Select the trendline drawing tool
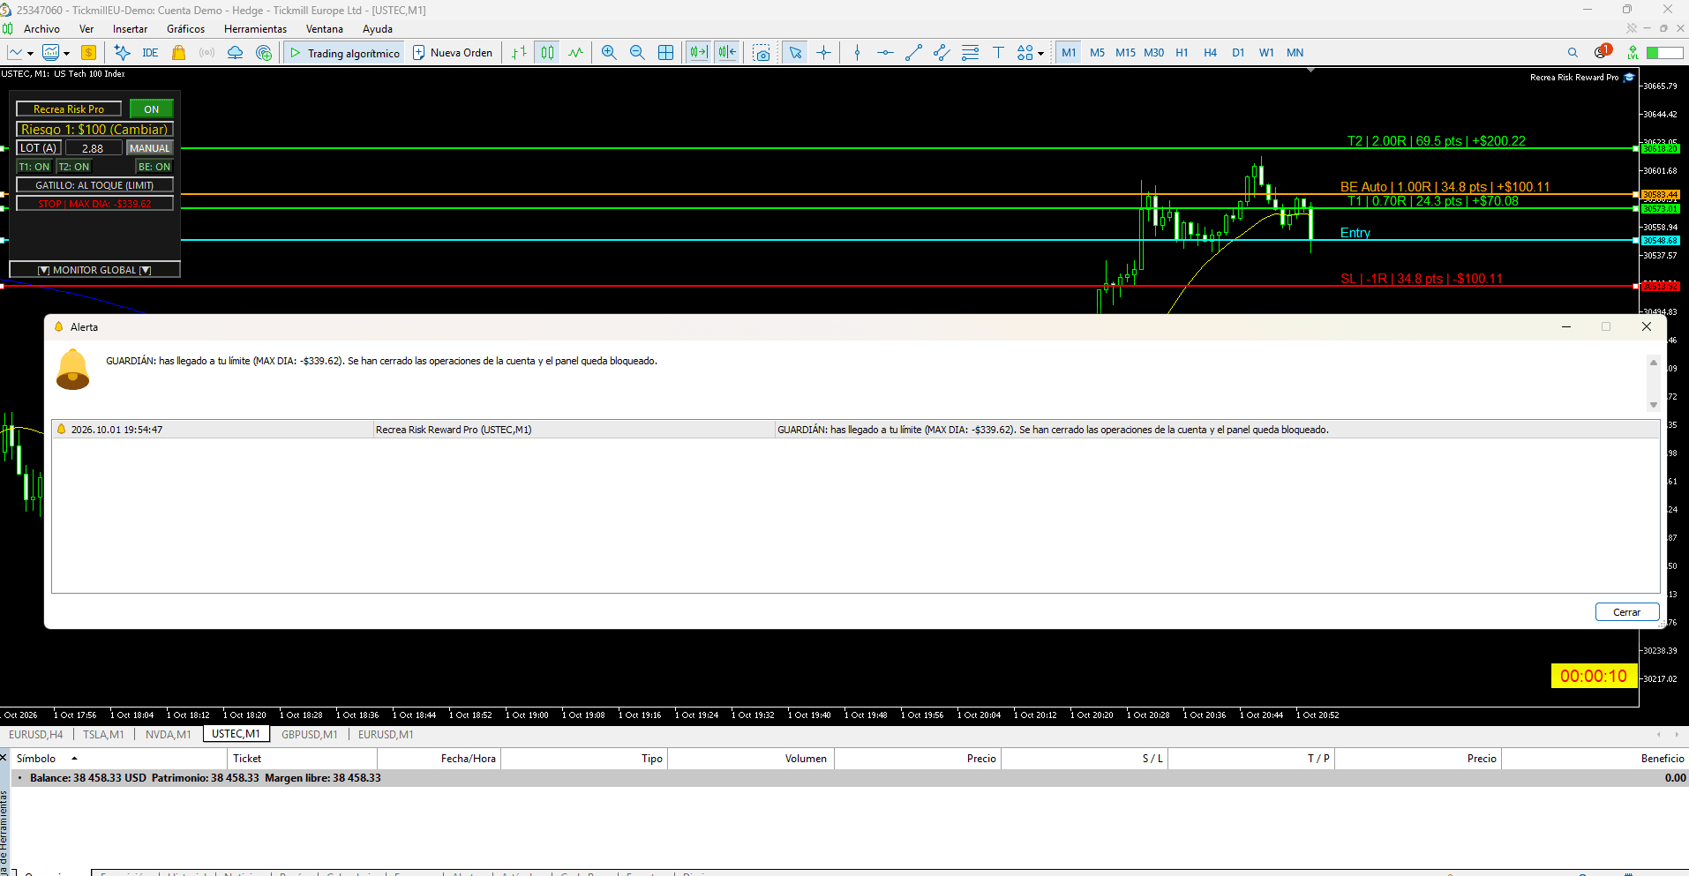The width and height of the screenshot is (1689, 876). tap(913, 53)
